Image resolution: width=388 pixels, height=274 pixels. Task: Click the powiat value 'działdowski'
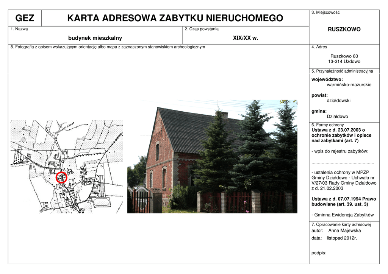(338, 101)
